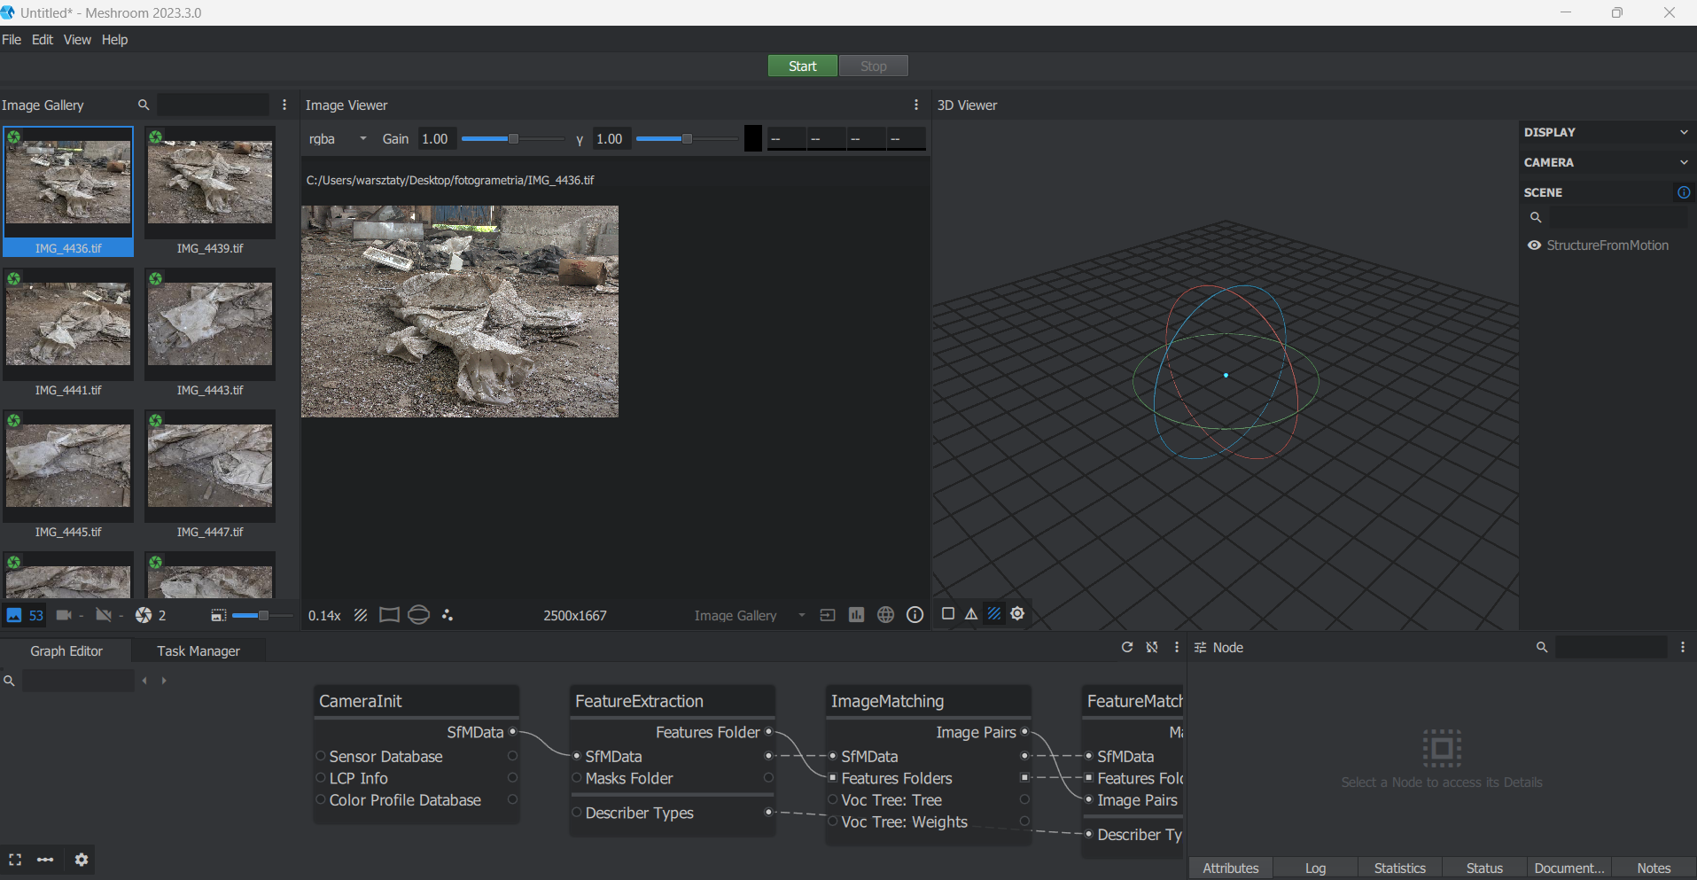Open the Edit menu
1697x880 pixels.
(43, 40)
